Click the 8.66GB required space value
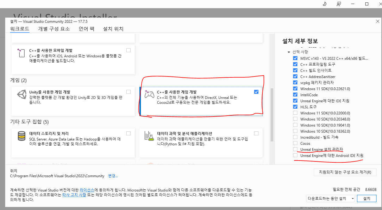Screen dimensions: 382x210 pos(370,189)
